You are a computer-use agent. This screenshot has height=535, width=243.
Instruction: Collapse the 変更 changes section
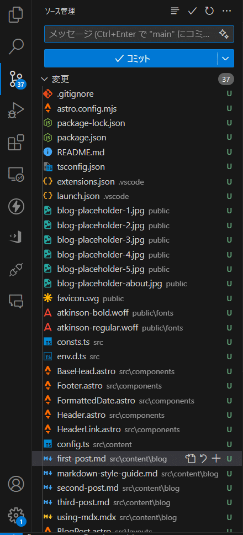[x=44, y=80]
